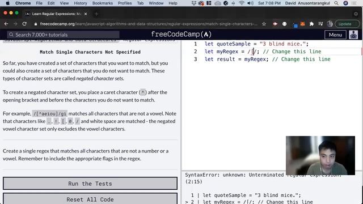Click the Chrome Update button

coord(347,24)
